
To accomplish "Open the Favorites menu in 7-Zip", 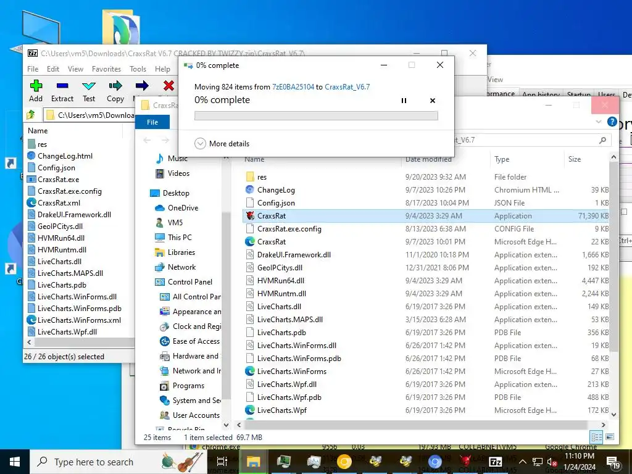I will coord(106,69).
